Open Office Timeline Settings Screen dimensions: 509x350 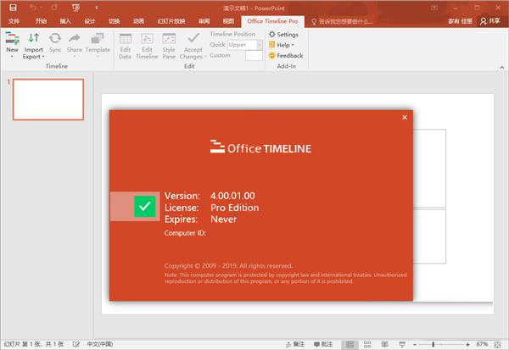283,34
